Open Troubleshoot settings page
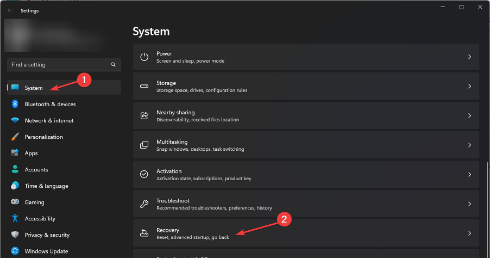The image size is (490, 258). [306, 204]
